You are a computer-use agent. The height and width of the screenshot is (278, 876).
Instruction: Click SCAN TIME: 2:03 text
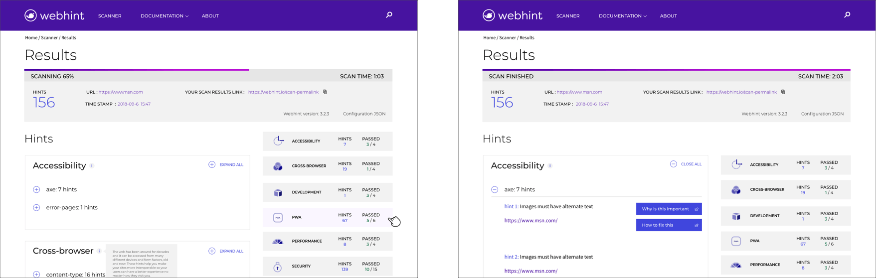click(x=821, y=76)
